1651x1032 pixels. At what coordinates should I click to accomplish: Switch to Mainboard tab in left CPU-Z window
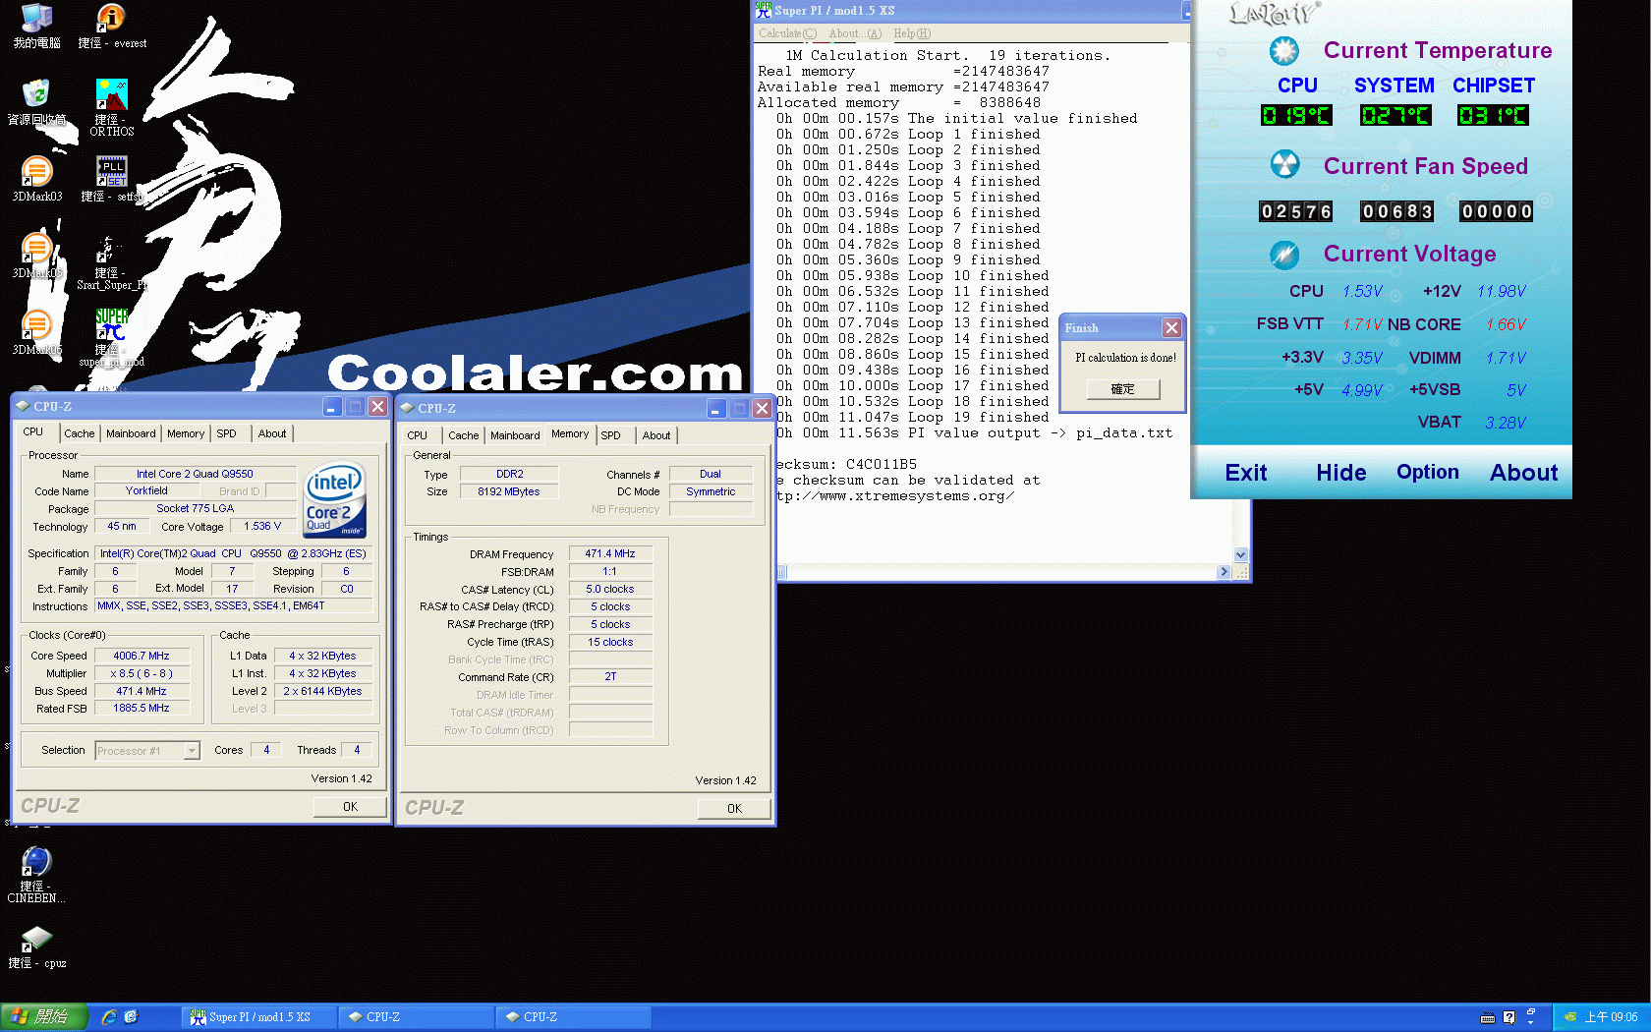pos(131,433)
